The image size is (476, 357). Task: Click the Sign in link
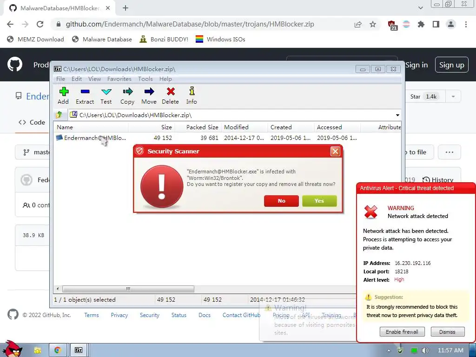[416, 65]
